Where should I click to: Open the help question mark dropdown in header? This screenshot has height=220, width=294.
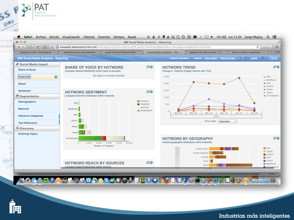click(x=263, y=58)
